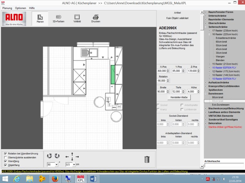Open Vollbild fullscreen mode
The image size is (245, 183).
click(x=77, y=18)
